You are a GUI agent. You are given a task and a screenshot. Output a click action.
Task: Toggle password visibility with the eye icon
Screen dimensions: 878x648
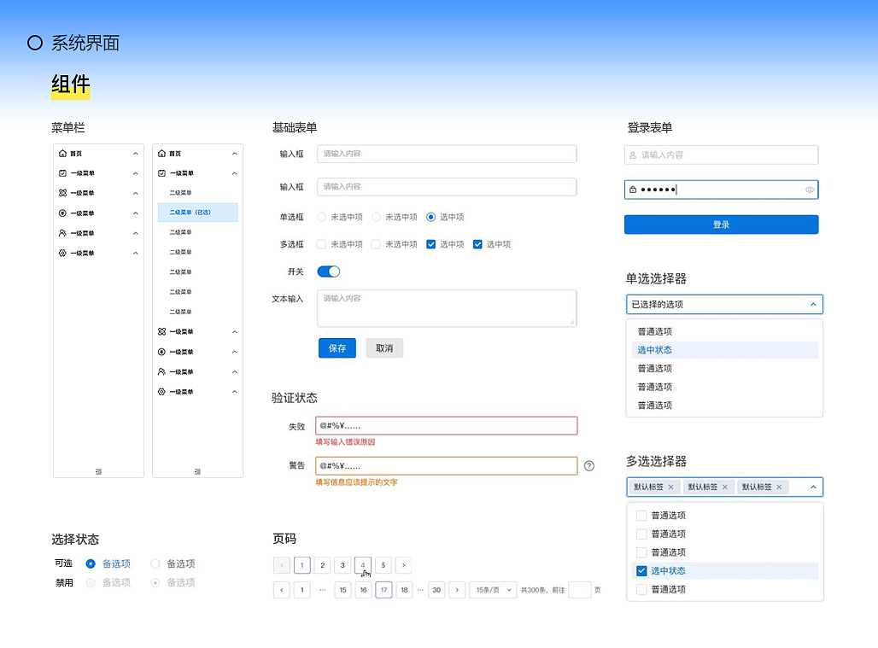[x=810, y=190]
